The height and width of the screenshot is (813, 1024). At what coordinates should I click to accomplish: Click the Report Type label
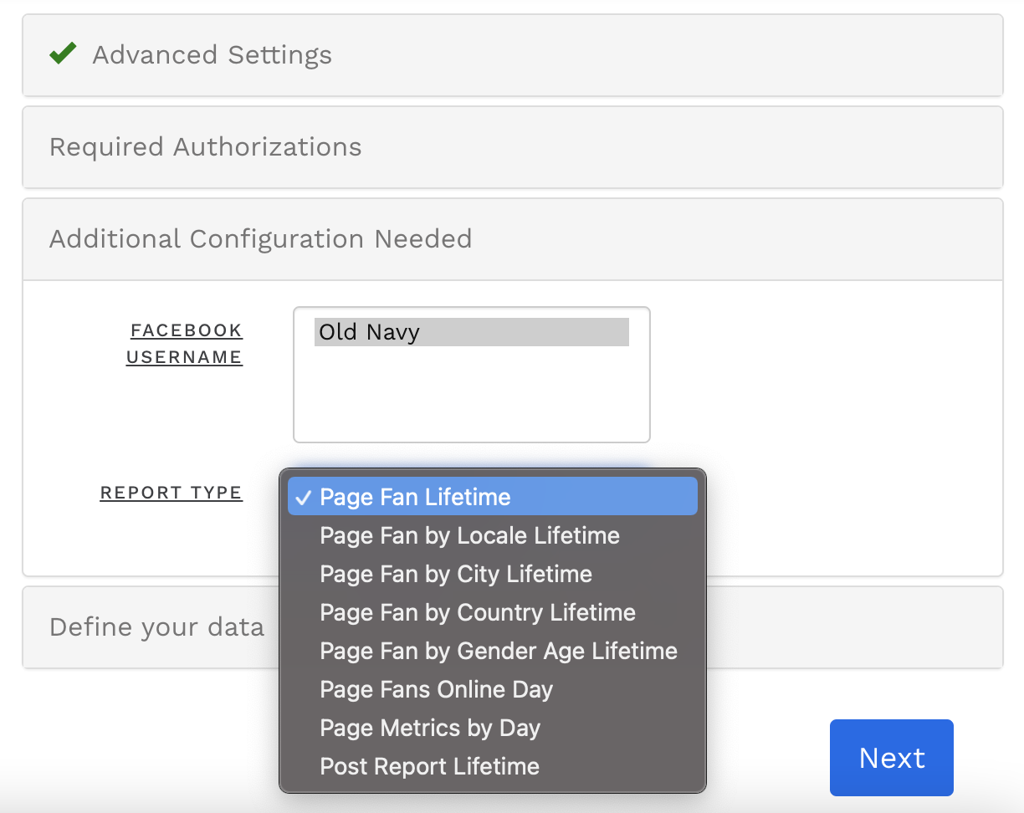click(x=172, y=493)
